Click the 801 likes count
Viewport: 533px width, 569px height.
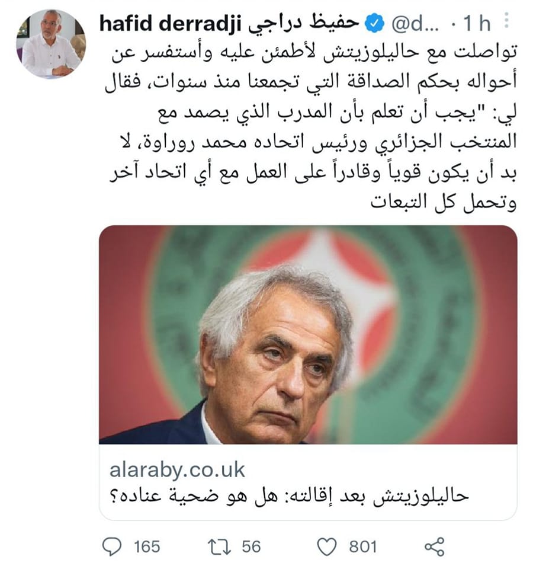click(x=363, y=546)
